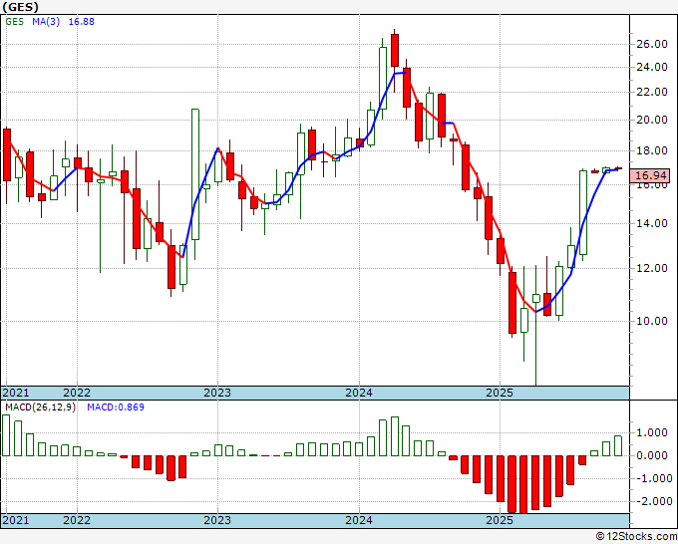Image resolution: width=678 pixels, height=544 pixels.
Task: Click the (GES) chart title
Action: [x=20, y=7]
